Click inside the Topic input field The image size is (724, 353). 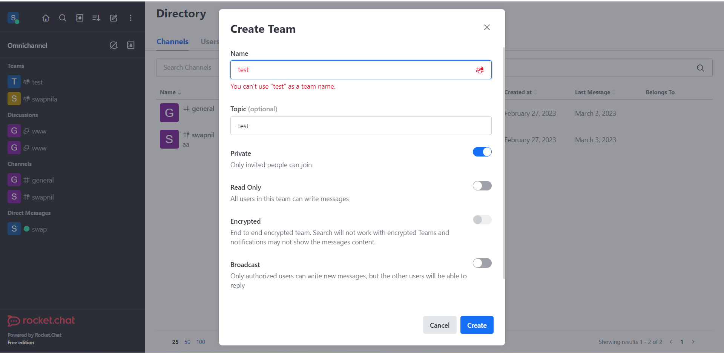360,126
